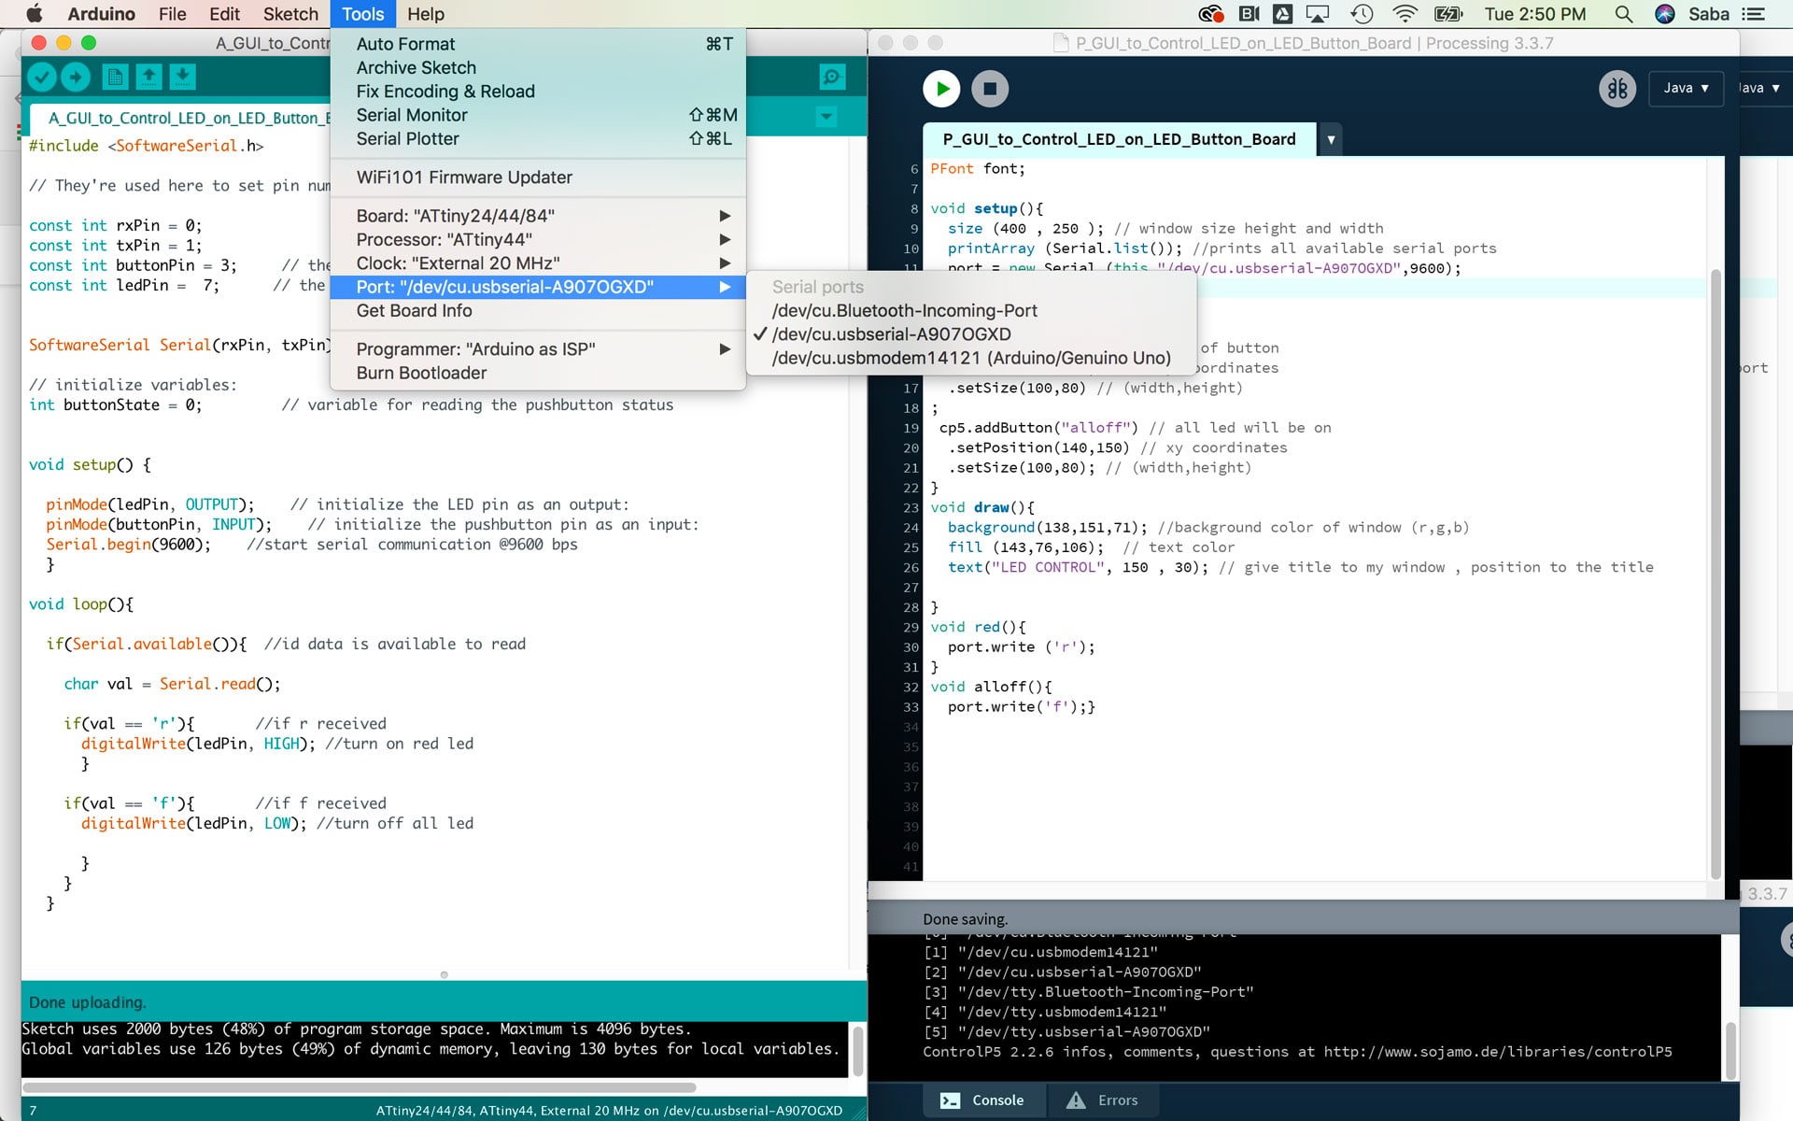Open Serial Plotter from the Tools menu
1793x1121 pixels.
pyautogui.click(x=538, y=139)
